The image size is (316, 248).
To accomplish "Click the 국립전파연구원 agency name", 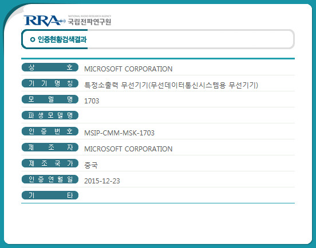I will [89, 22].
